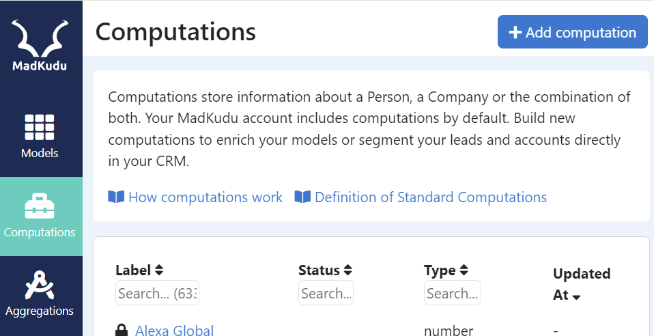Sort the table by Type column arrows
654x336 pixels.
tap(464, 270)
